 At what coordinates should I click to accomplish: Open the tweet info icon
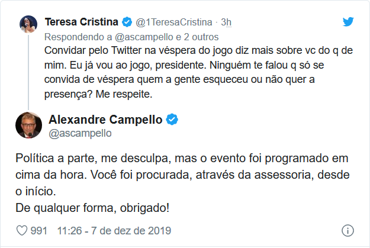pyautogui.click(x=349, y=230)
